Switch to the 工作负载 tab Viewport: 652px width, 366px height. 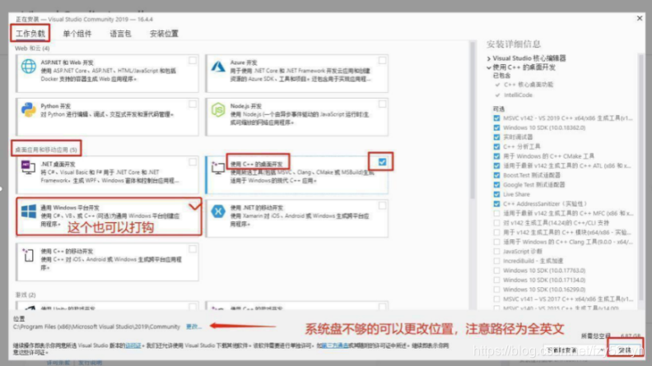pos(30,34)
